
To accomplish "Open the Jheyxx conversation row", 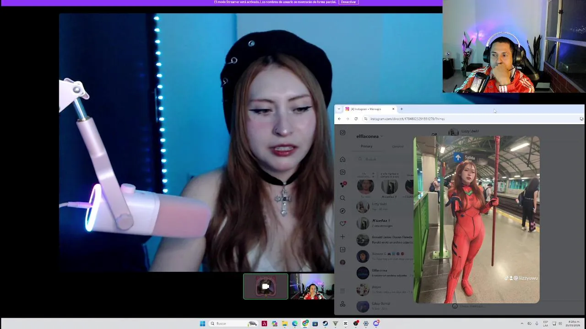I will pyautogui.click(x=385, y=289).
